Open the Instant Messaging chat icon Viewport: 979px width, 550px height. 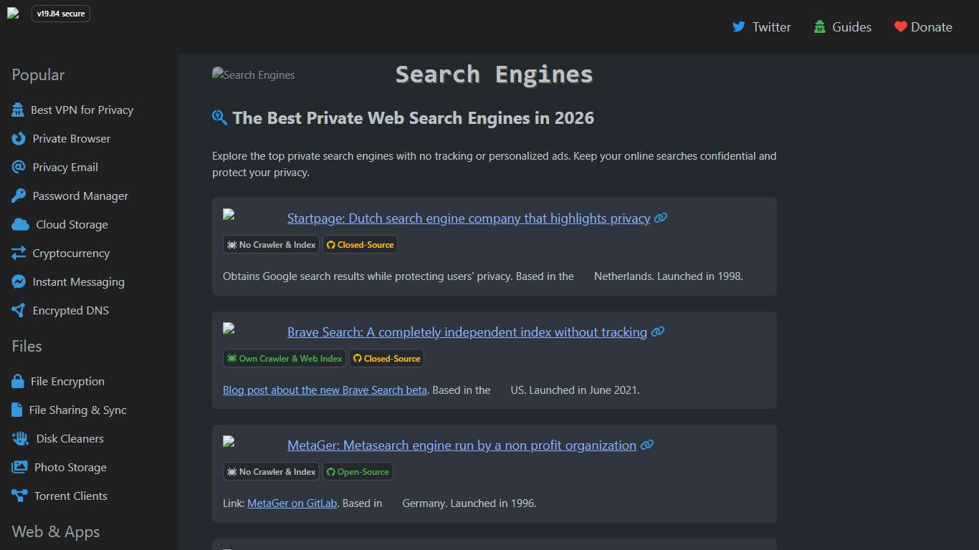(19, 281)
